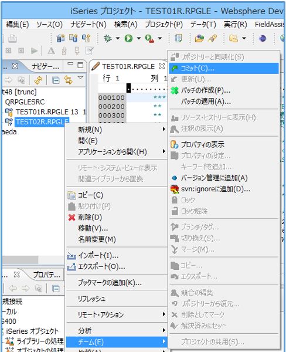
Task: Click iSeries オブジェクト item
Action: click(32, 331)
